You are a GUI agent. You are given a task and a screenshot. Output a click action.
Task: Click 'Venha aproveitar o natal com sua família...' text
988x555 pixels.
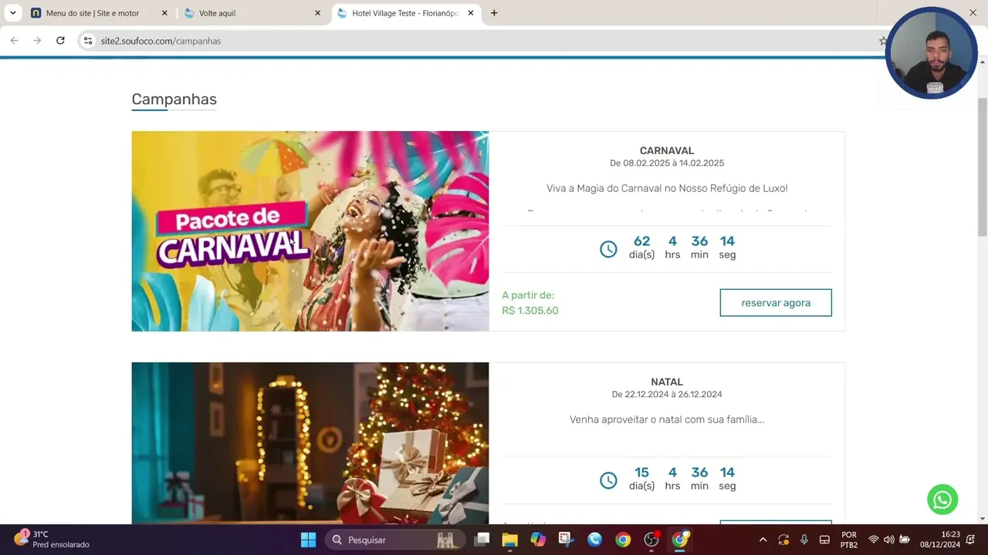coord(667,419)
